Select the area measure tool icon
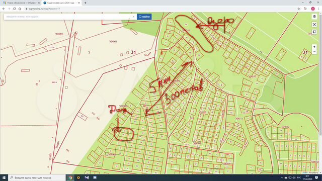Image resolution: width=322 pixels, height=181 pixels. point(314,32)
